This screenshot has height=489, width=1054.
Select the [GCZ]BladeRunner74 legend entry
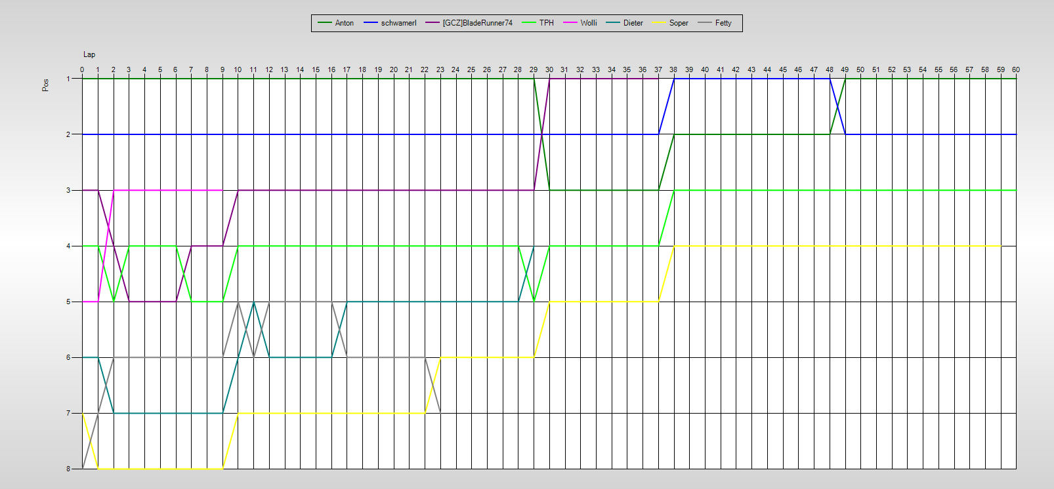(x=469, y=23)
